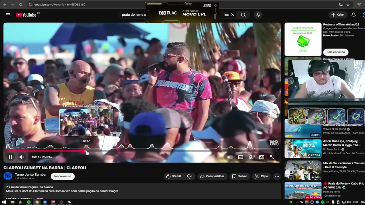The width and height of the screenshot is (365, 205).
Task: Dislike the video
Action: tap(189, 176)
